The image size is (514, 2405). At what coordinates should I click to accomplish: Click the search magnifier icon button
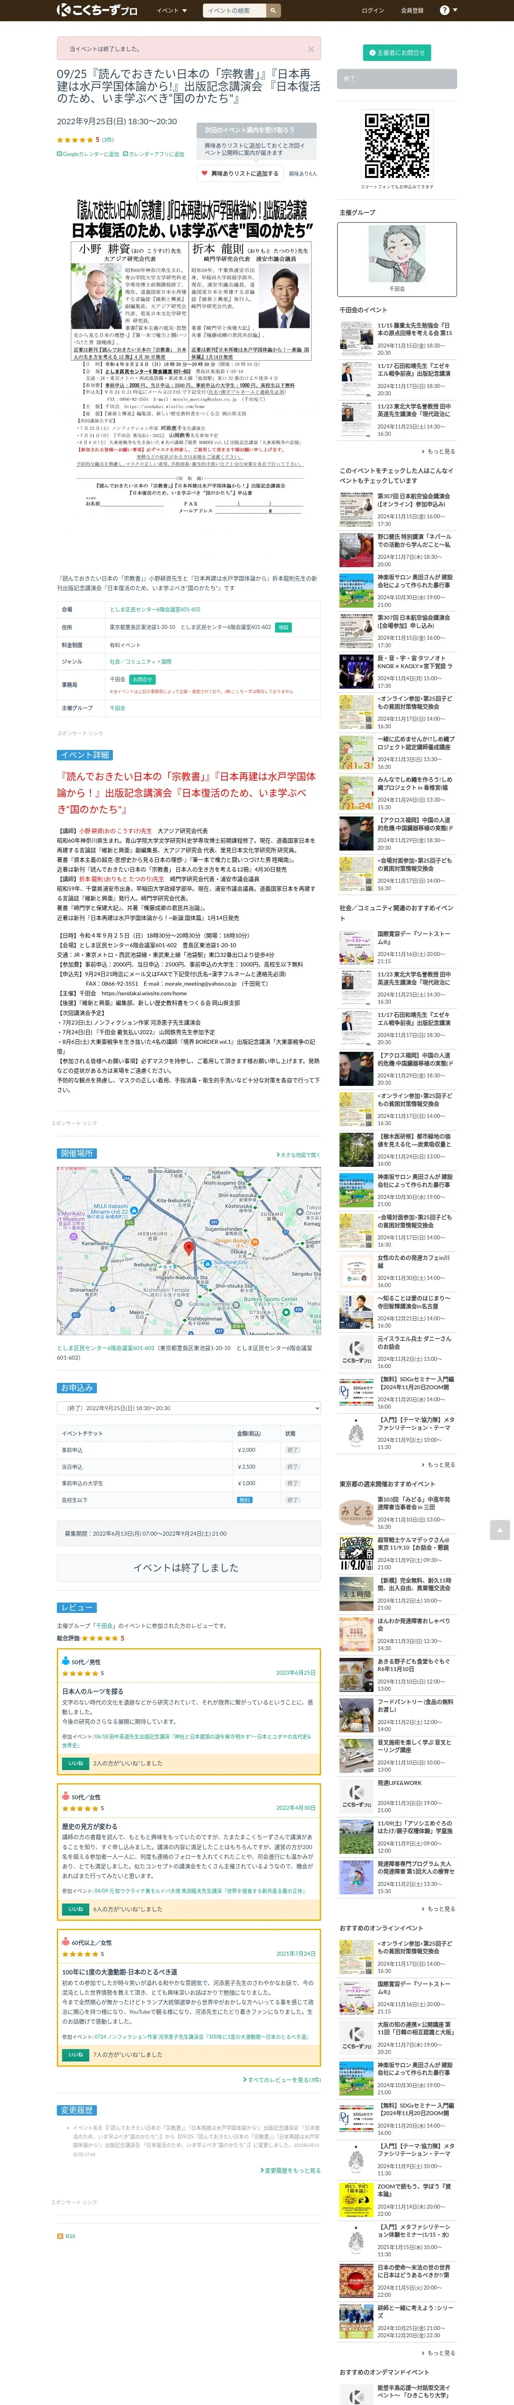pyautogui.click(x=274, y=10)
